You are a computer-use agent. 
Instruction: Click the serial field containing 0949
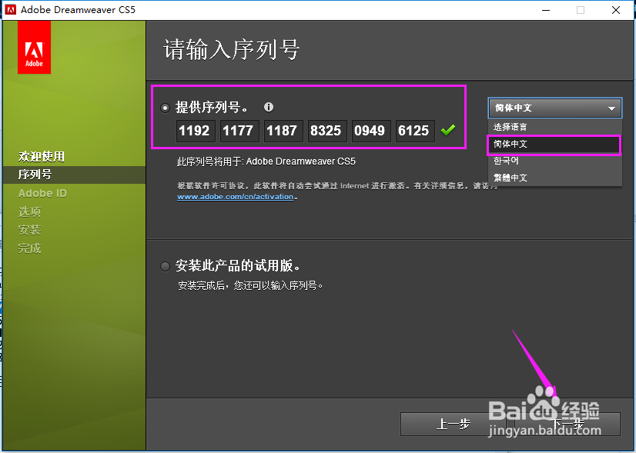370,131
